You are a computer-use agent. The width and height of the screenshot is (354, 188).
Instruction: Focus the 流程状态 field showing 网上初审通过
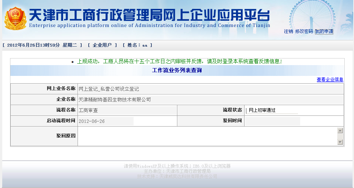(x=273, y=110)
